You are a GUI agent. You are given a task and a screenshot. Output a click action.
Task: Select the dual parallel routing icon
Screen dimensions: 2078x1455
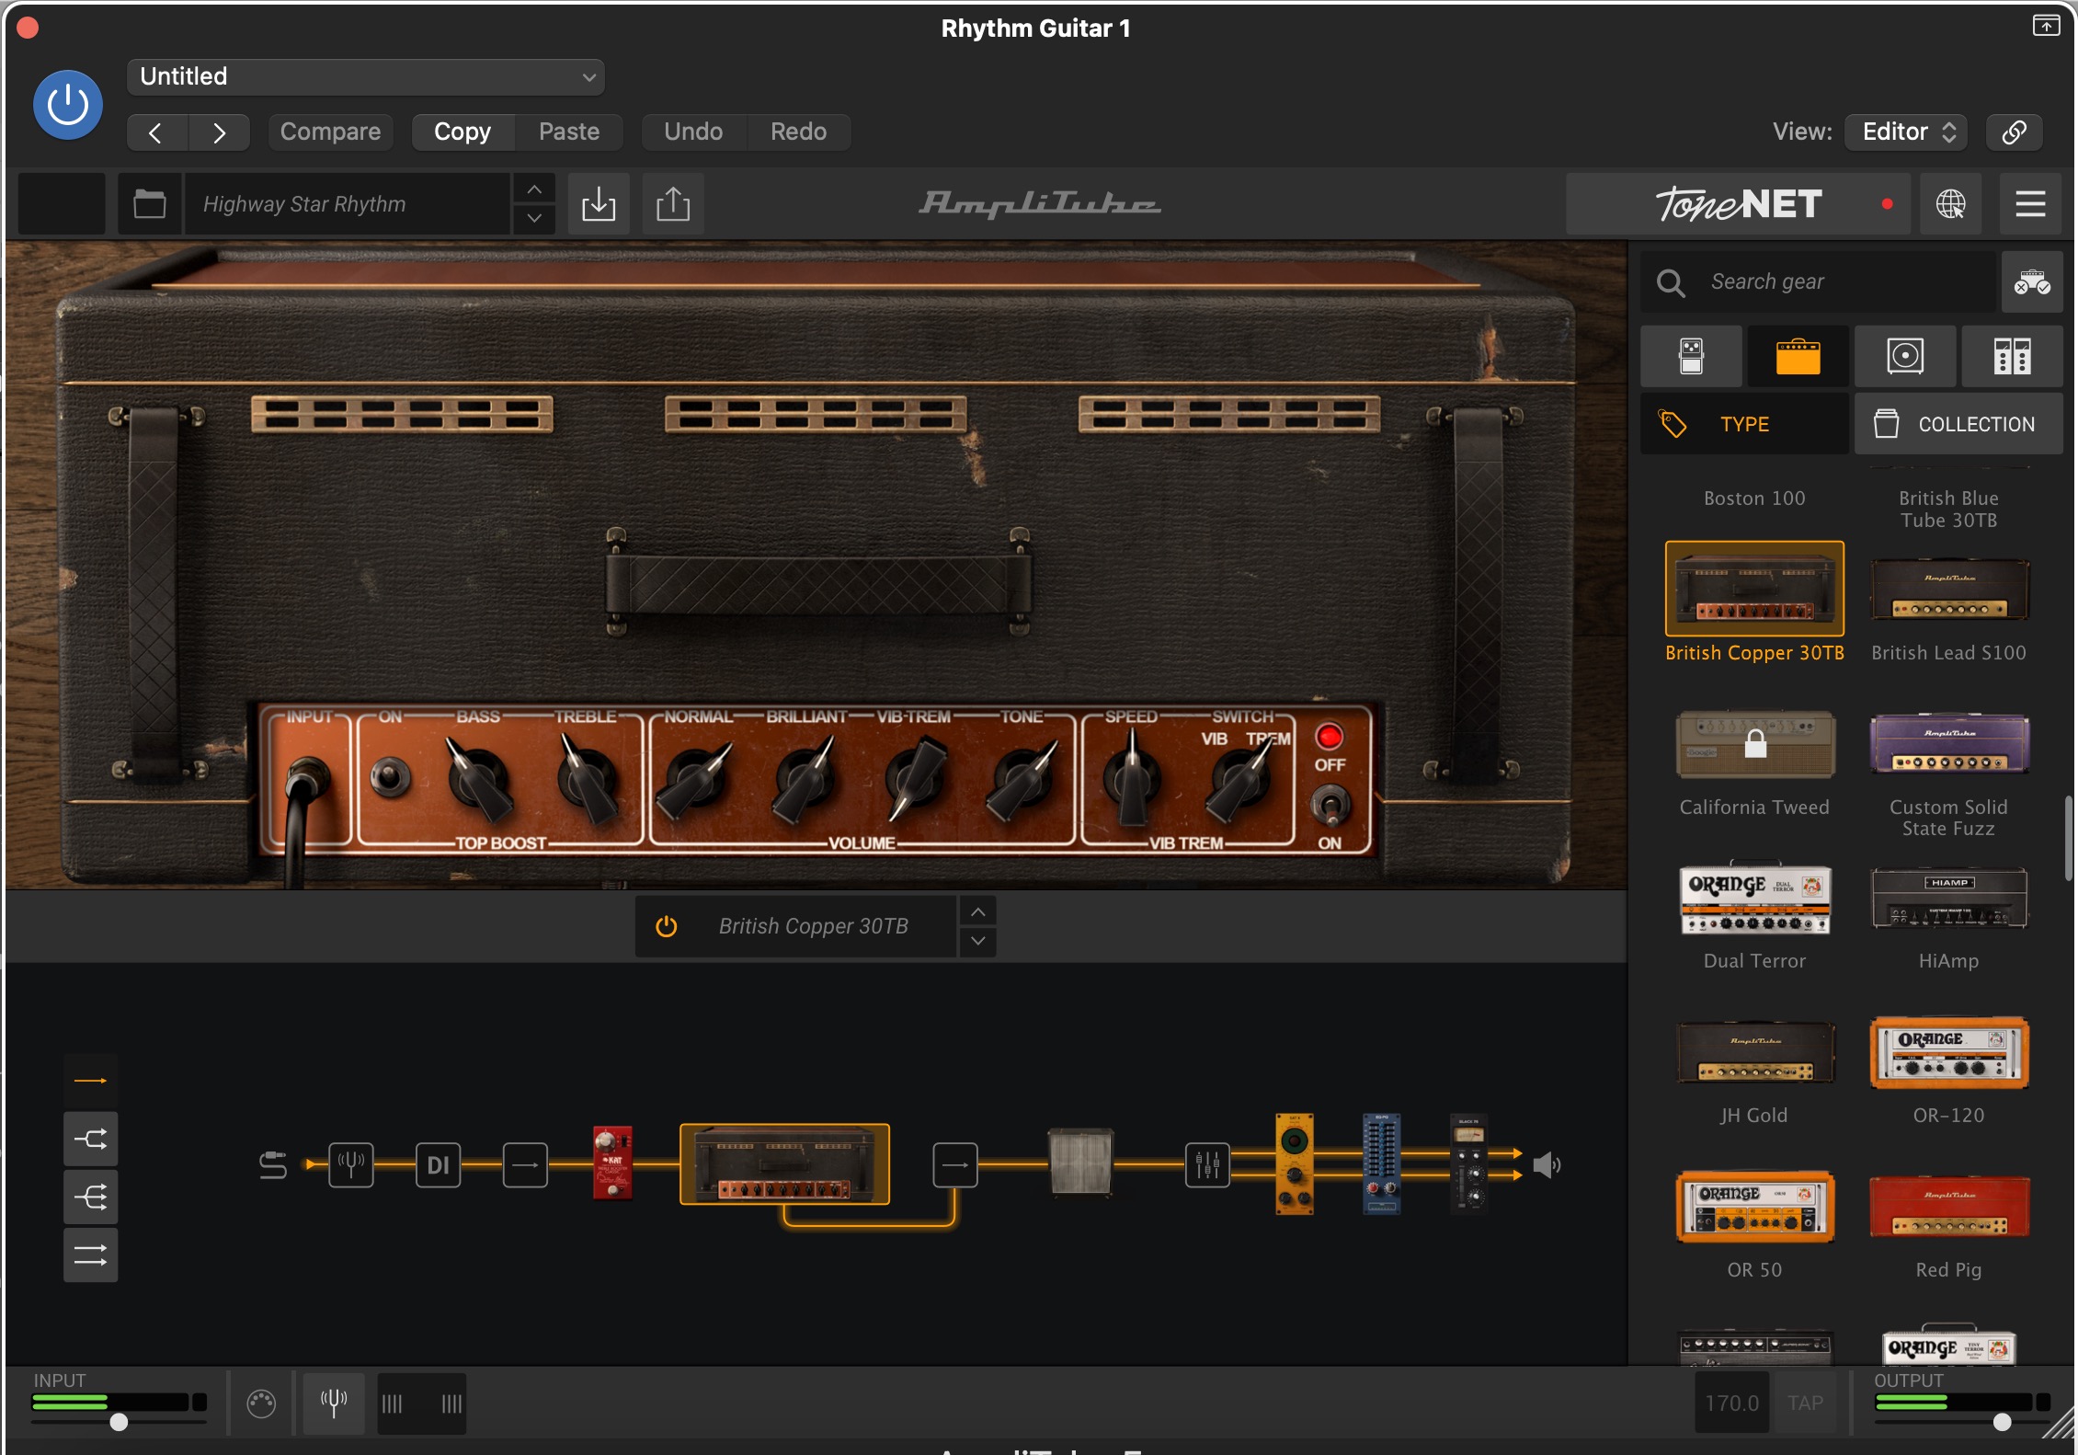coord(90,1255)
